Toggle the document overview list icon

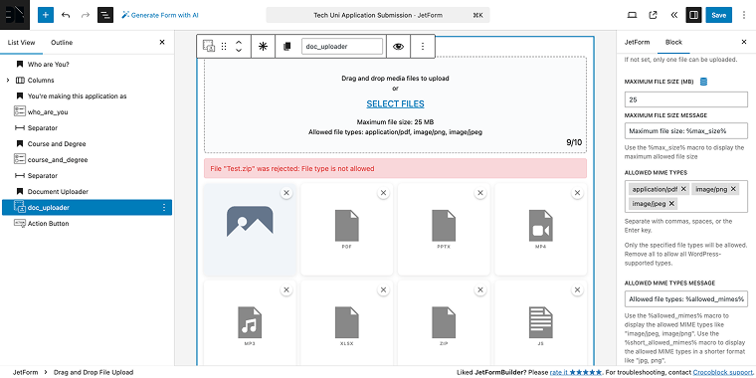point(105,15)
